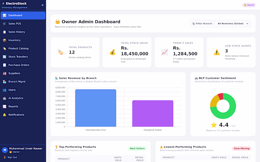Image resolution: width=260 pixels, height=162 pixels.
Task: Click the Purchase Orders document icon
Action: pos(4,65)
